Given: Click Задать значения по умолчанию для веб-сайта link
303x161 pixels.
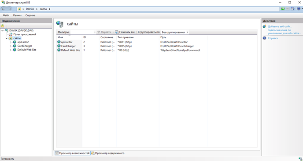Looking at the screenshot, I should [x=284, y=32].
